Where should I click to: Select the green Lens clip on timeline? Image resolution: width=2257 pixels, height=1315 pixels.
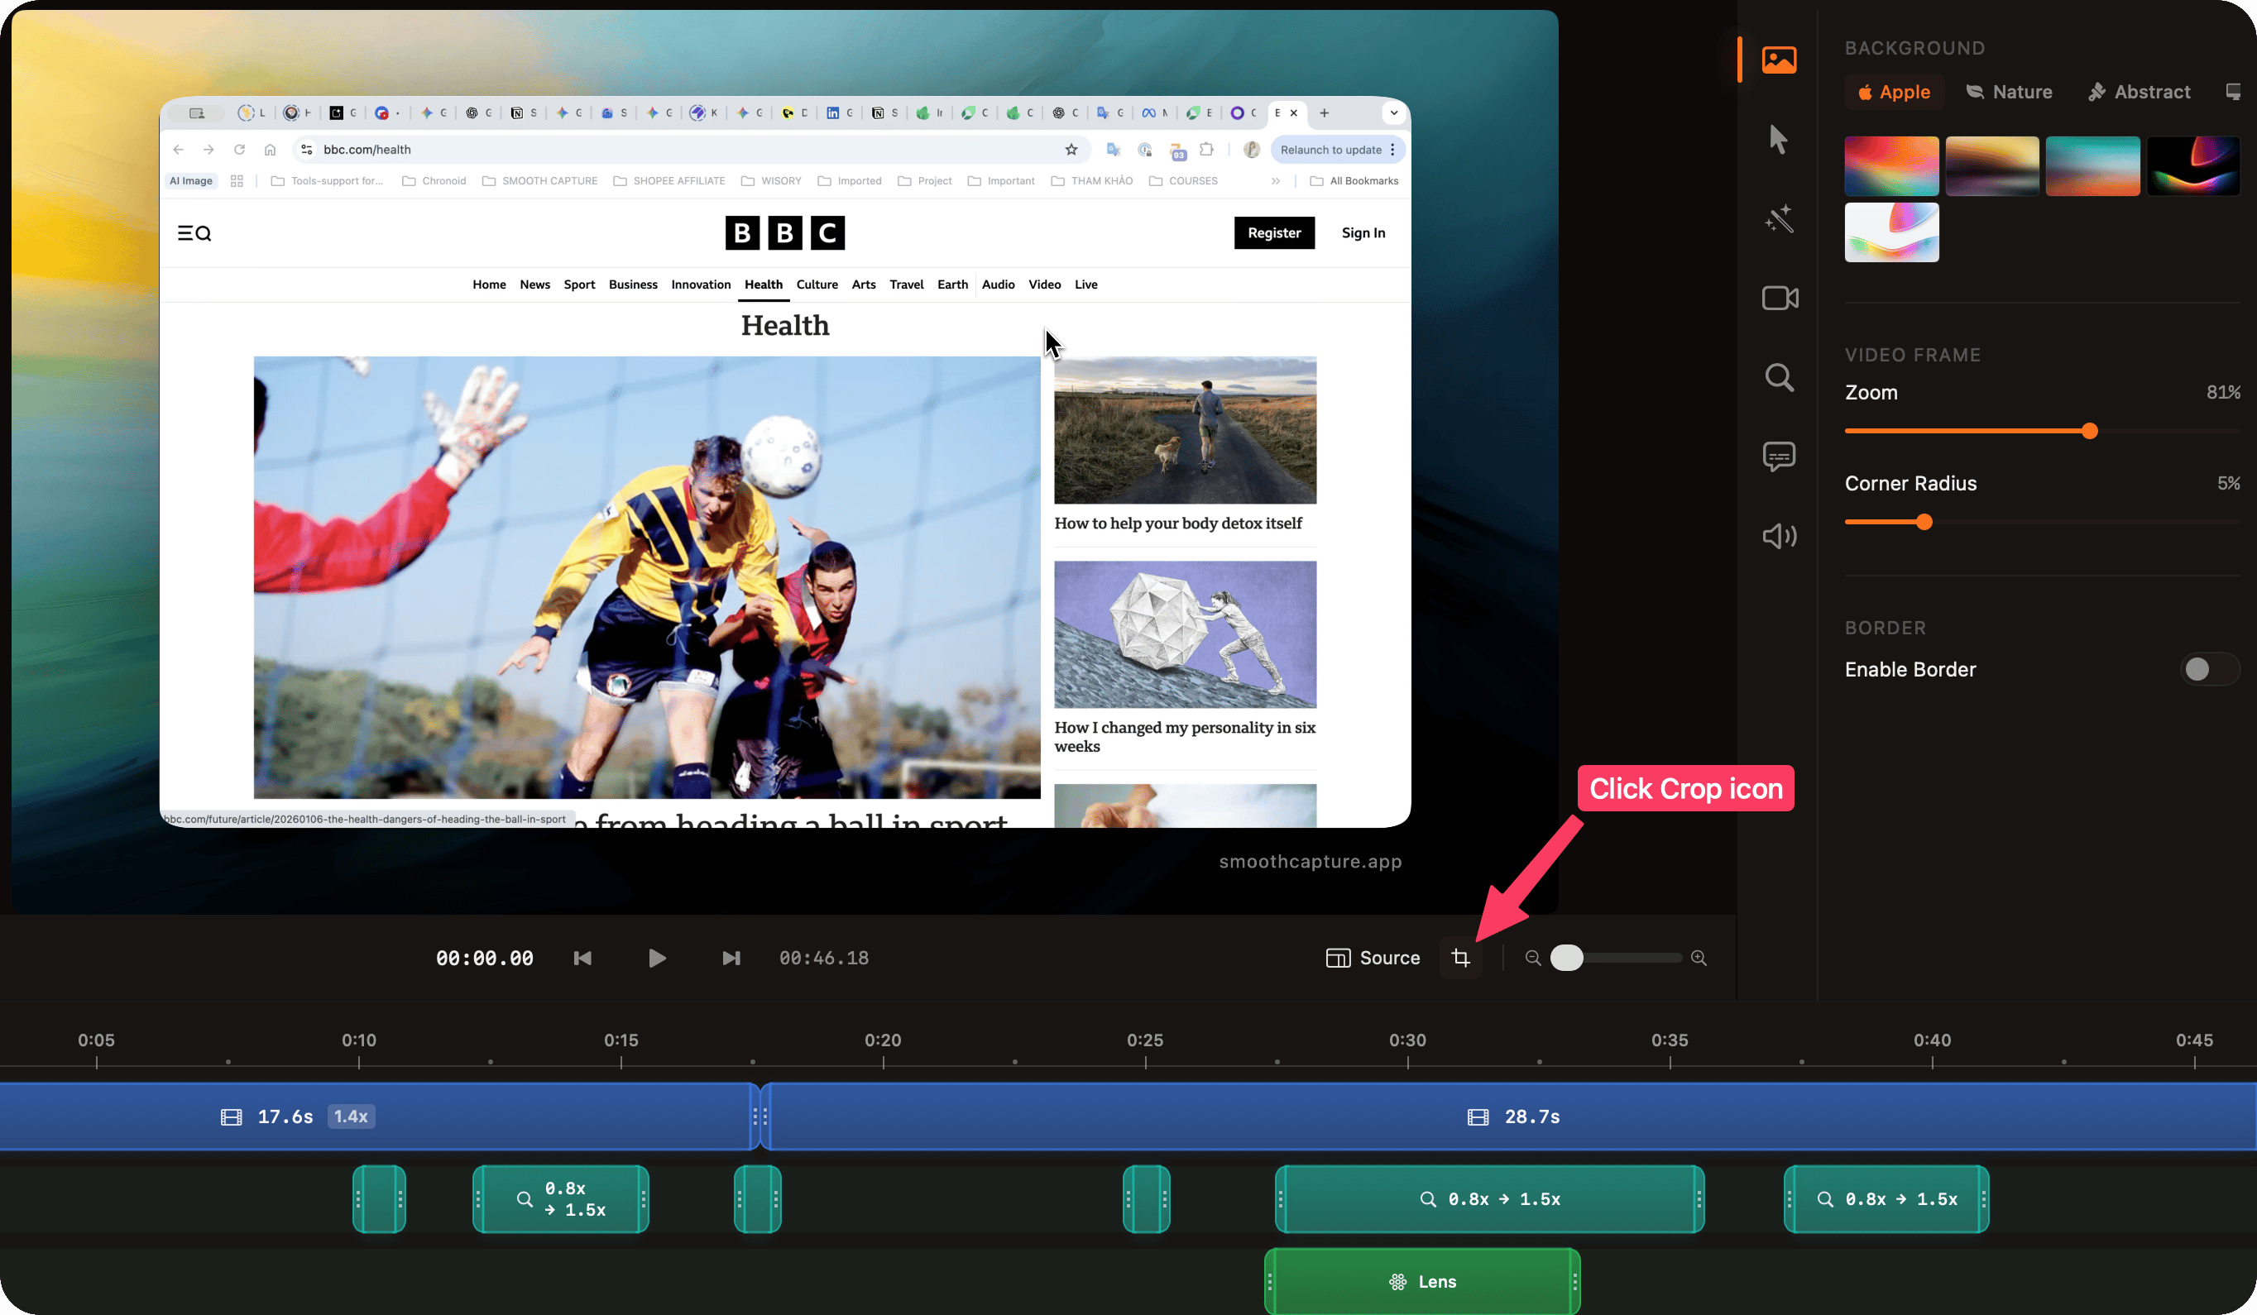click(1422, 1282)
